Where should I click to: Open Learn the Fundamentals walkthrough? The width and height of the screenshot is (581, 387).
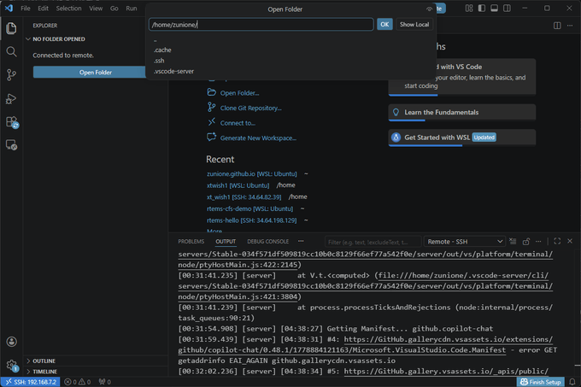click(462, 112)
